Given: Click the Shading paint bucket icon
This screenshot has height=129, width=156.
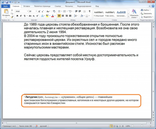Looking at the screenshot, I should 82,16.
